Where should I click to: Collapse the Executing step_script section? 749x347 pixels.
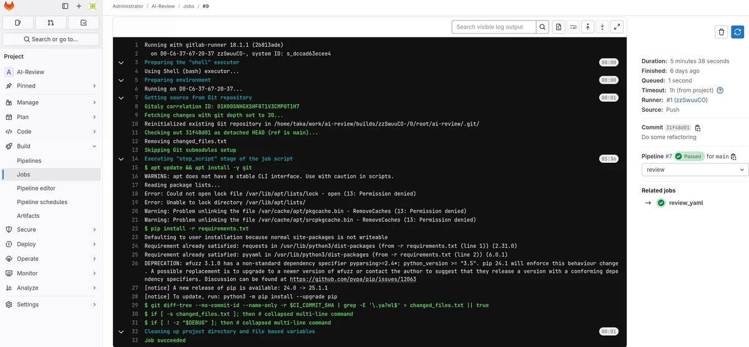pyautogui.click(x=121, y=159)
